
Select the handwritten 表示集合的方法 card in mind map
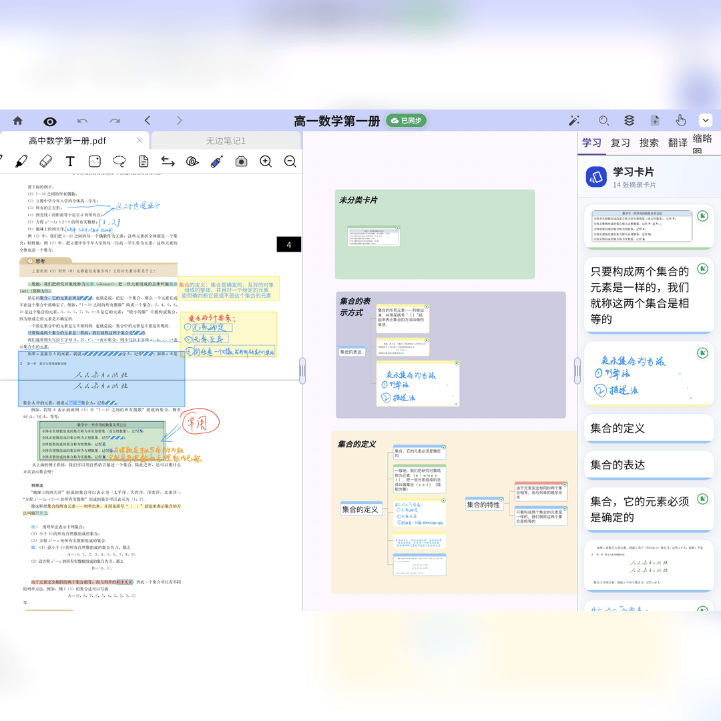417,383
